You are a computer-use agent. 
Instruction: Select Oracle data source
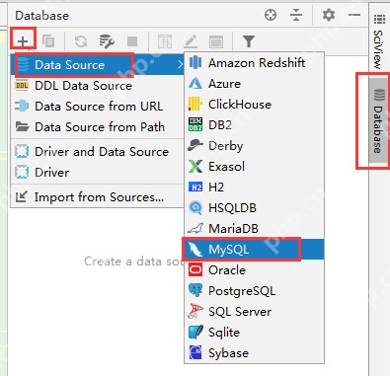[x=254, y=270]
